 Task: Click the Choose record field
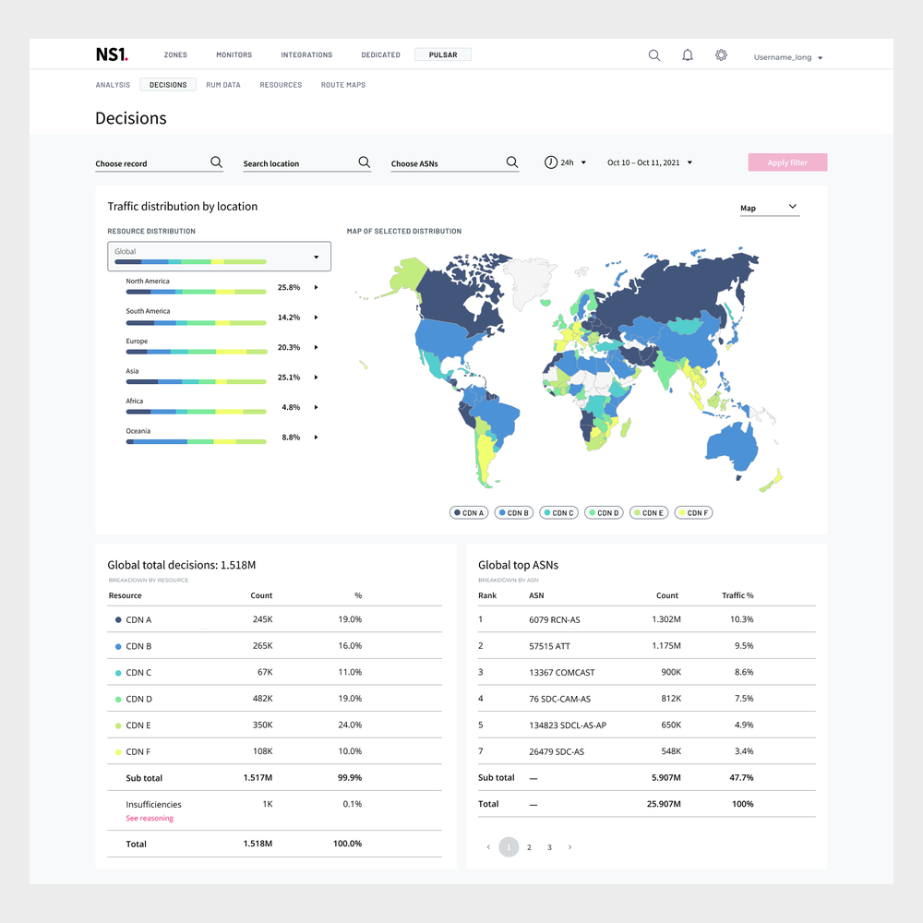[159, 163]
